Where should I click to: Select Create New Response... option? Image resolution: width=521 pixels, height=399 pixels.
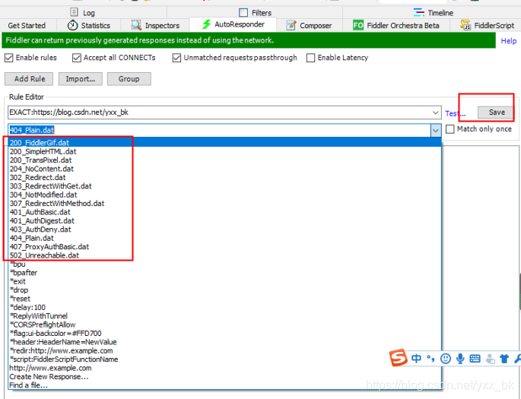pyautogui.click(x=225, y=376)
